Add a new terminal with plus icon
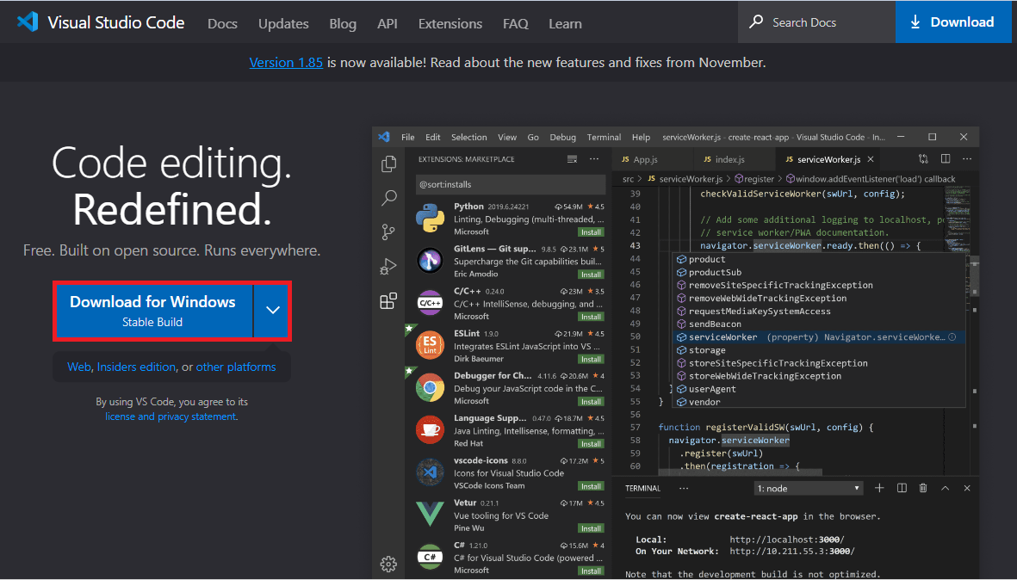Viewport: 1017px width, 580px height. (x=879, y=488)
